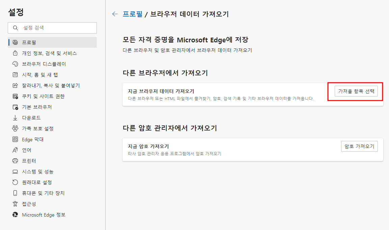Open the 프로필 settings section
The width and height of the screenshot is (389, 230).
(x=52, y=42)
